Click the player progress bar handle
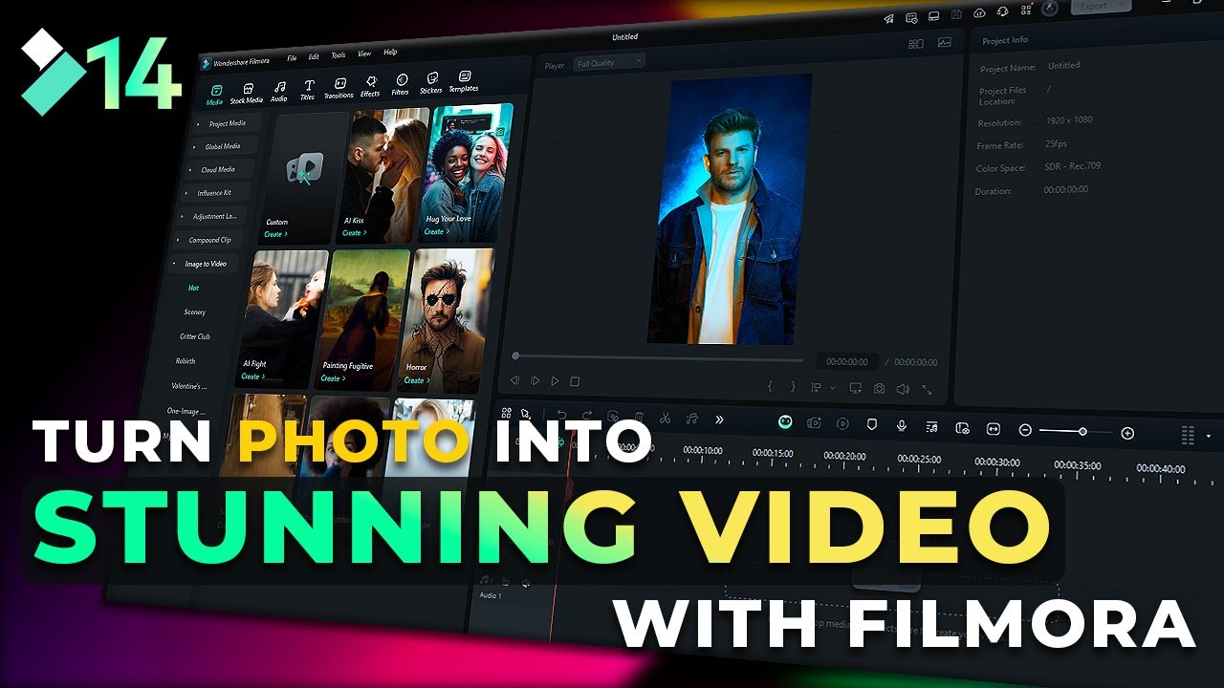The height and width of the screenshot is (688, 1224). [515, 355]
